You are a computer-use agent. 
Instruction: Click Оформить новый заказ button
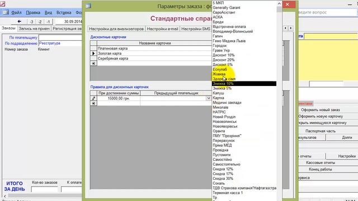(x=321, y=110)
